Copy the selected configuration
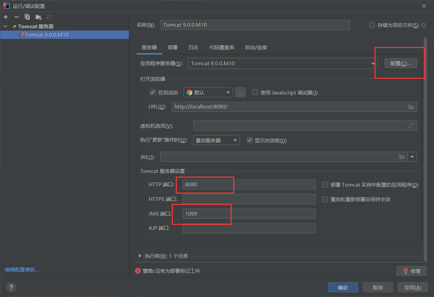Viewport: 434px width, 297px height. point(27,17)
